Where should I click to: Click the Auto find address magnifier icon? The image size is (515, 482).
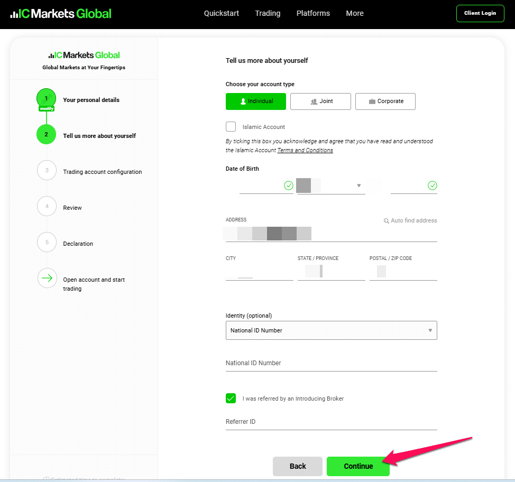tap(386, 220)
